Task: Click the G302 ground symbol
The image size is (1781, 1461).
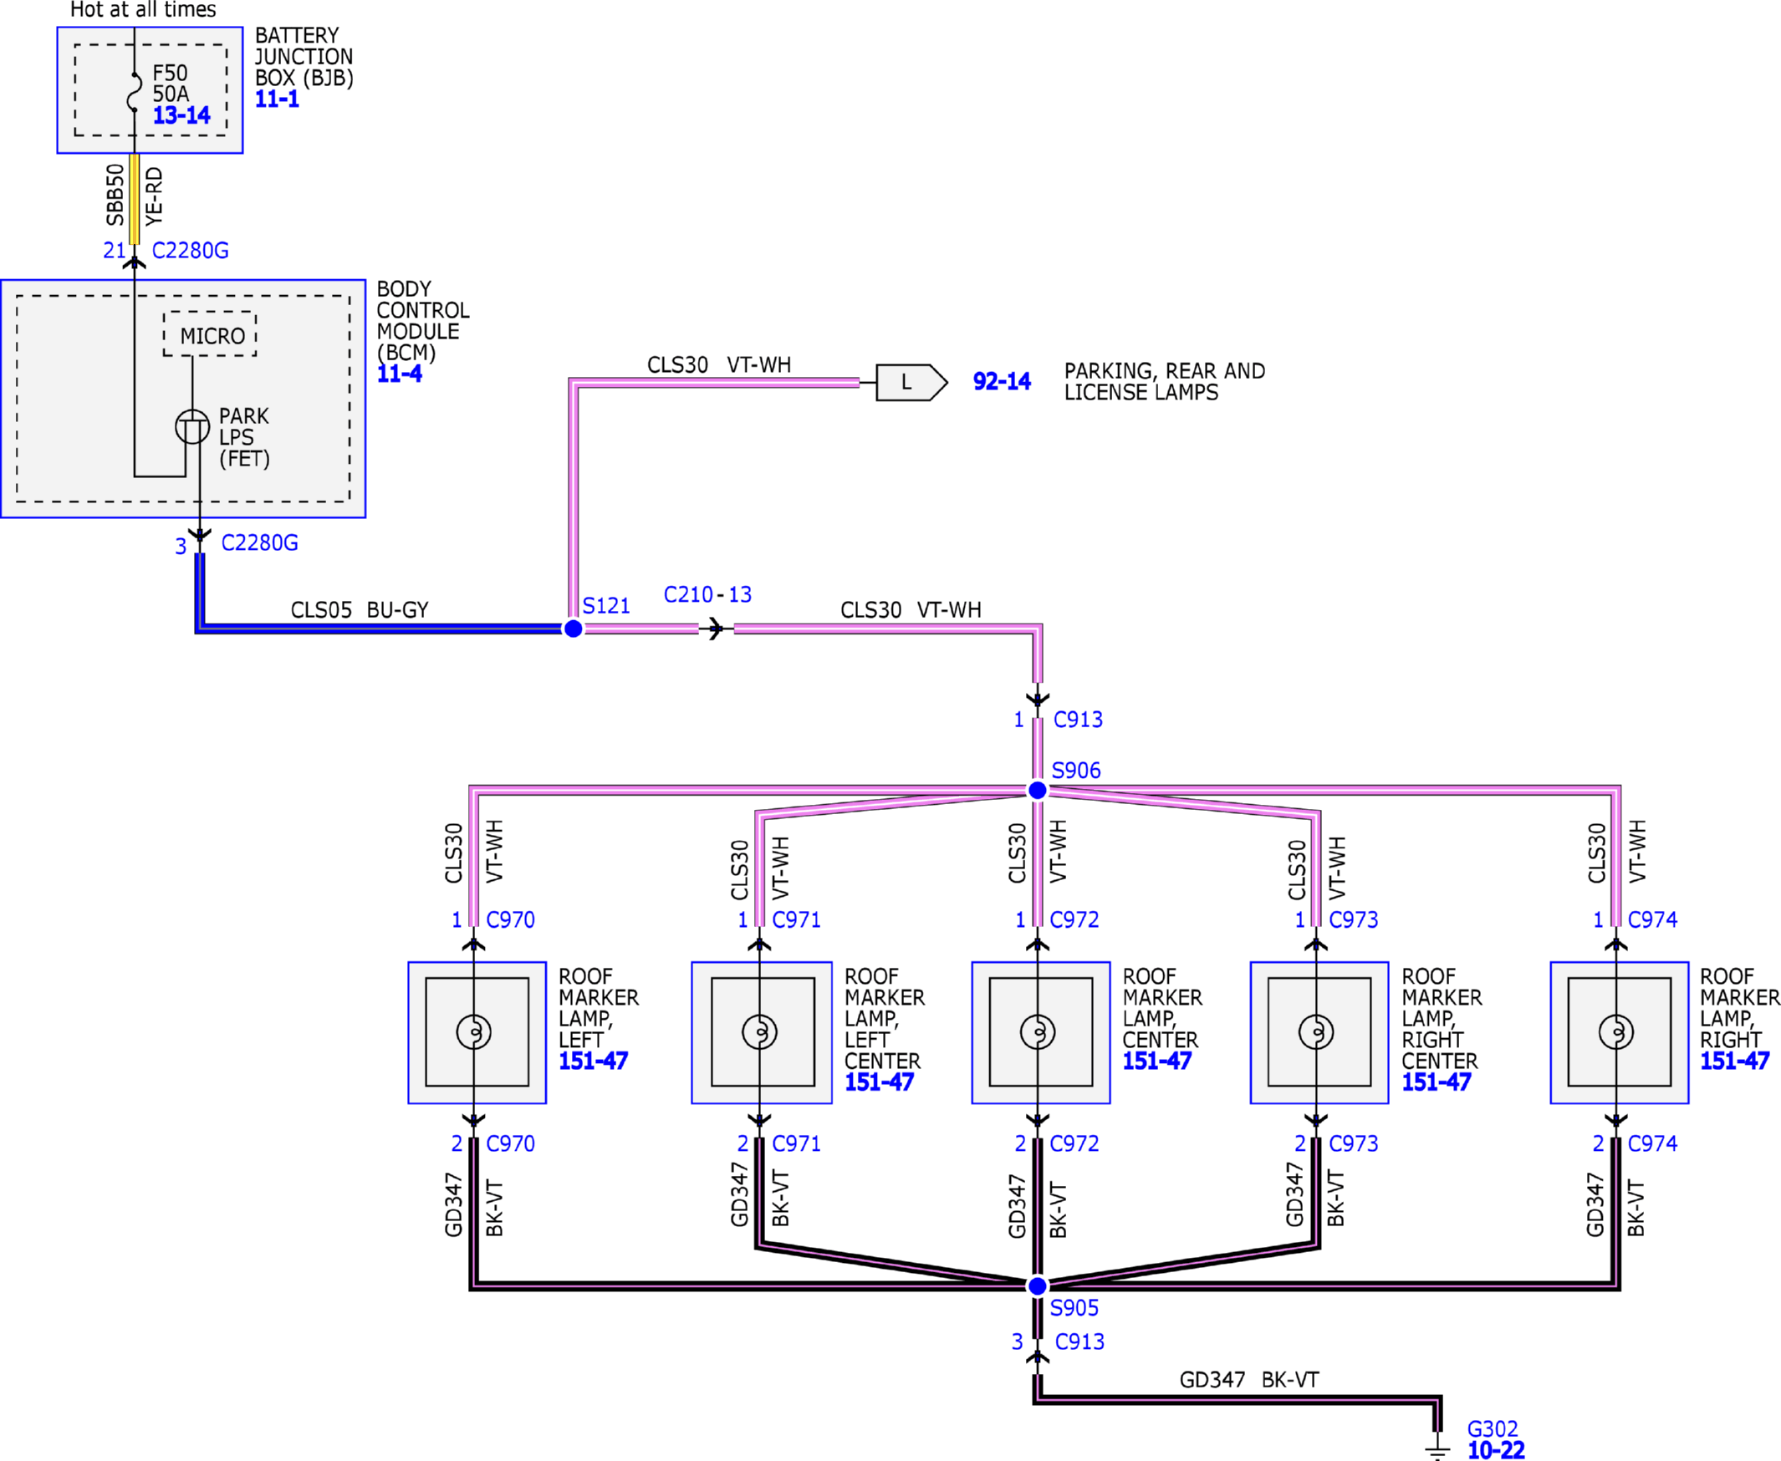Action: tap(1437, 1449)
